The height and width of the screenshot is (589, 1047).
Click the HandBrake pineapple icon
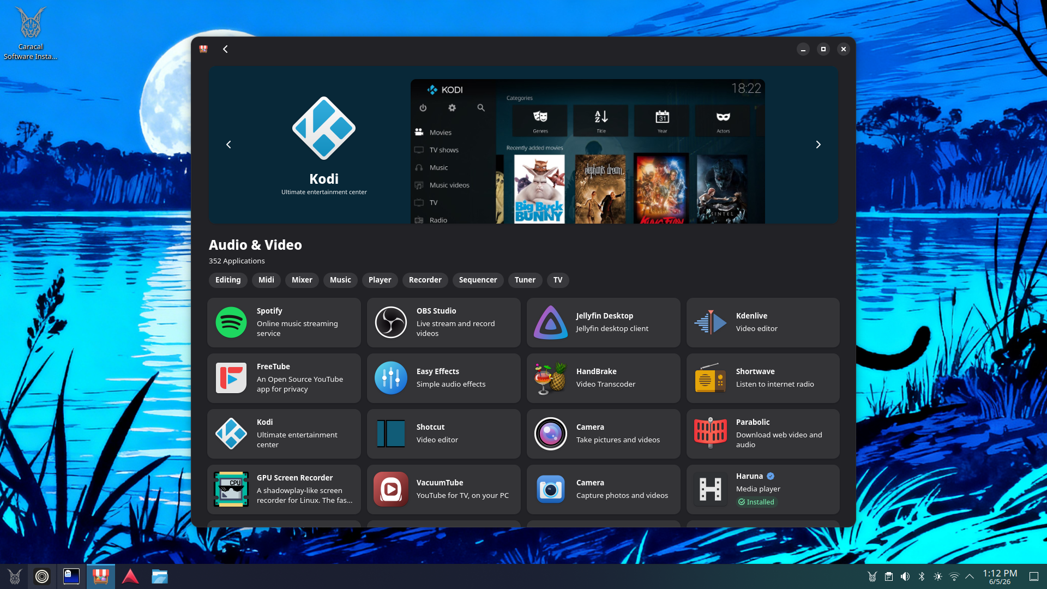point(551,378)
